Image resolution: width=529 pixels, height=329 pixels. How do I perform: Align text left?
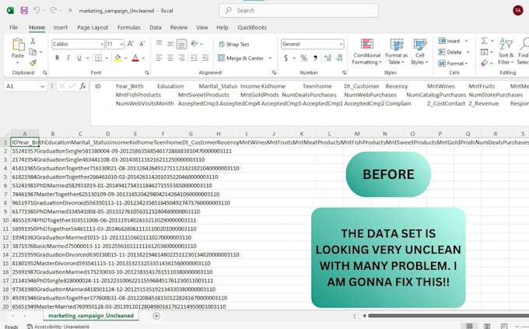(x=159, y=58)
